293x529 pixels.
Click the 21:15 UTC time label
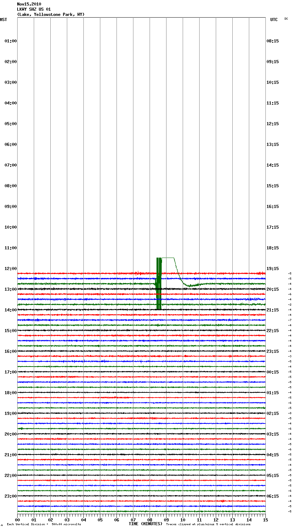[273, 310]
